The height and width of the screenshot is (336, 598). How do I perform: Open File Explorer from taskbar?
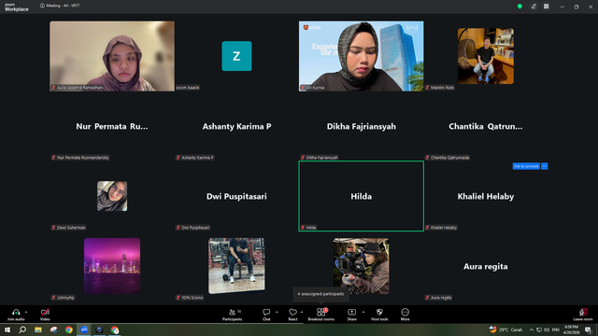point(38,329)
